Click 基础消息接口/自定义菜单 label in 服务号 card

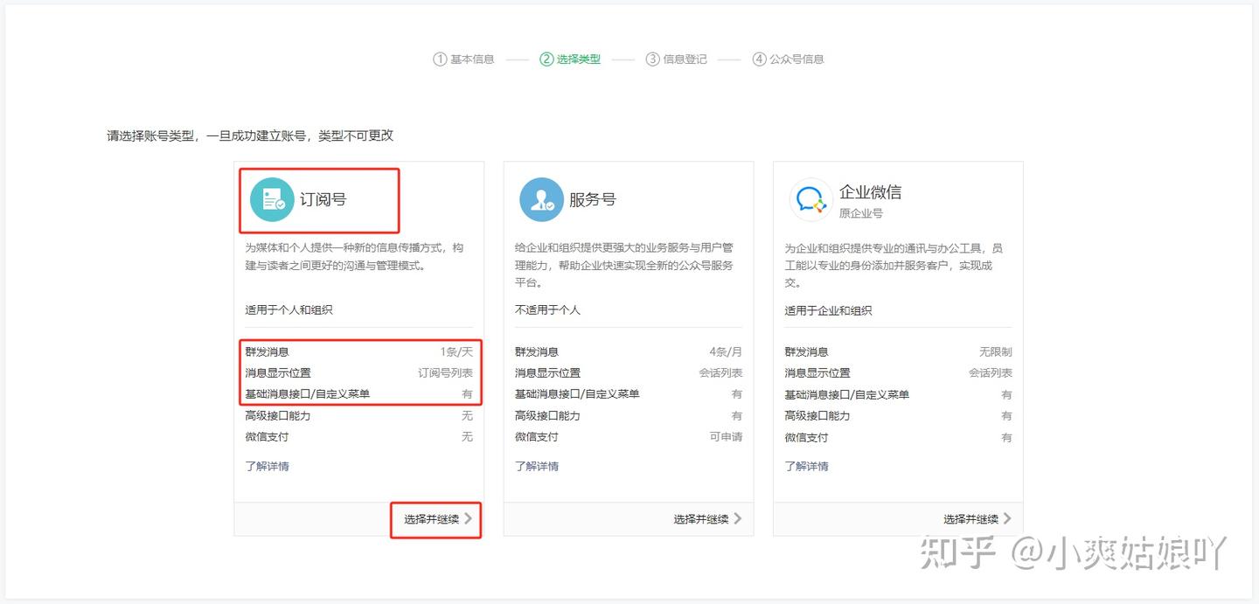pyautogui.click(x=577, y=393)
